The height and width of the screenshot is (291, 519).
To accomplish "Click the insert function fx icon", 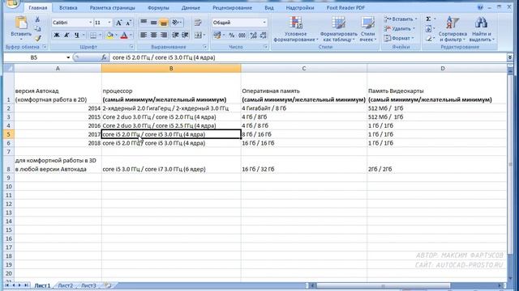I will (x=104, y=57).
